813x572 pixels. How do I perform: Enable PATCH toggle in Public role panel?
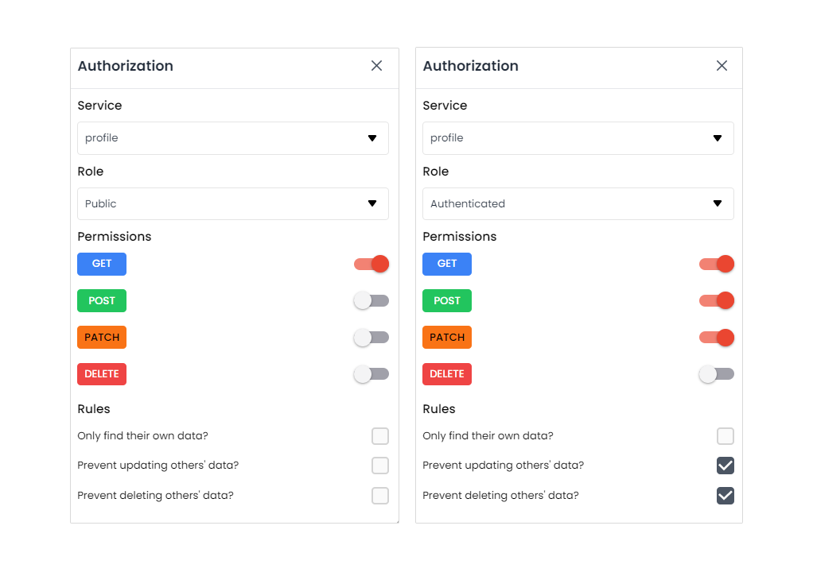371,338
